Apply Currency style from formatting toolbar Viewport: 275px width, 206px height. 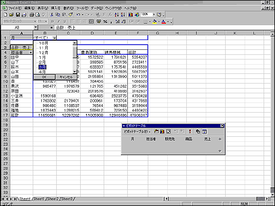99,22
